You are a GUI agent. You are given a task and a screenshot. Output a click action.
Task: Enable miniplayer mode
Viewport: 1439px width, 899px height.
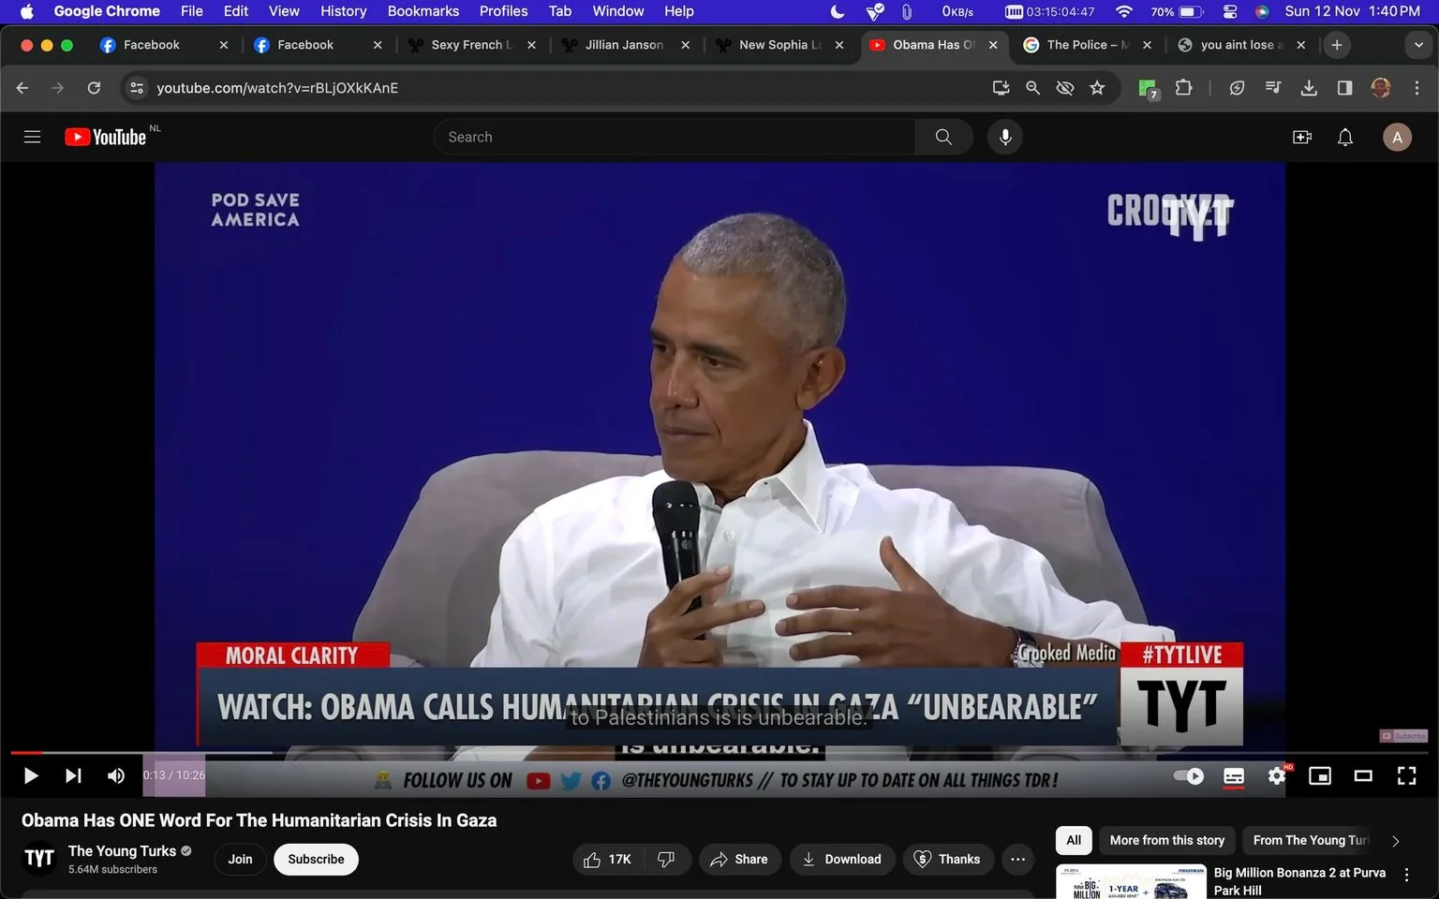click(1320, 775)
